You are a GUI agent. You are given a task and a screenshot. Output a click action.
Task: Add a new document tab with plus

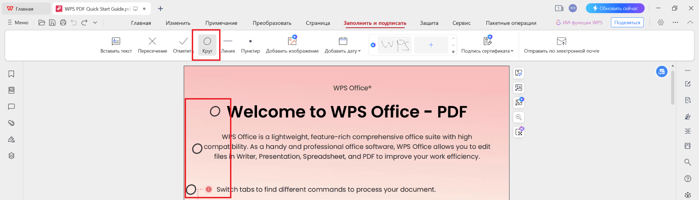(x=160, y=9)
